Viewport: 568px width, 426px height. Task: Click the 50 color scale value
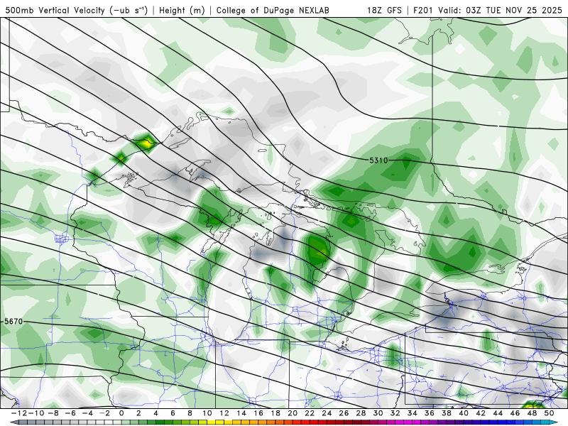click(549, 413)
